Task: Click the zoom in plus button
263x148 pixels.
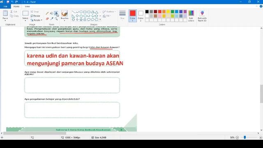Action: pyautogui.click(x=261, y=137)
